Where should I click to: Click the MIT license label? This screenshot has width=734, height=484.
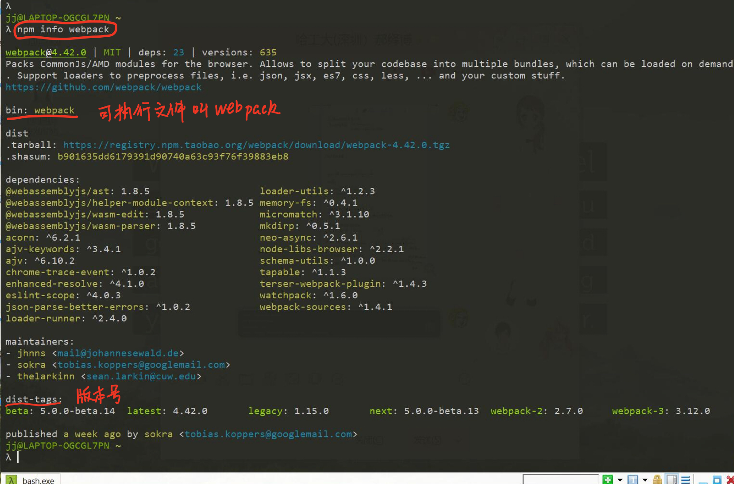112,52
